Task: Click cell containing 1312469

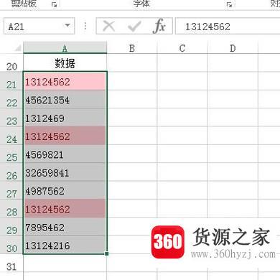Action: tap(65, 117)
